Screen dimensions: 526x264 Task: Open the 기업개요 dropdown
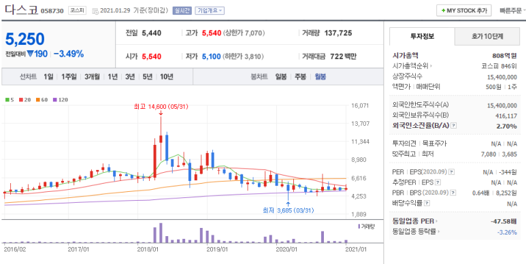210,11
